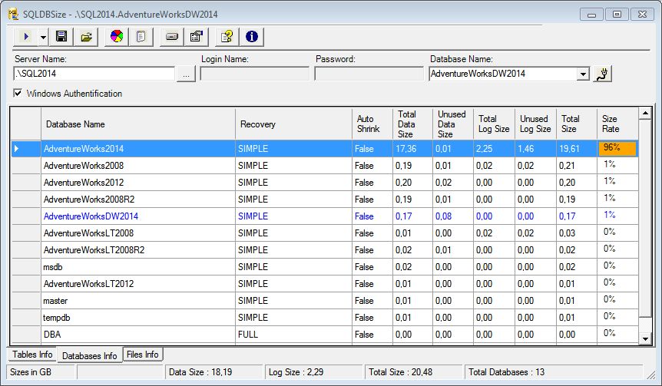The width and height of the screenshot is (662, 386).
Task: Minimize the SQLDBSize window
Action: (x=591, y=15)
